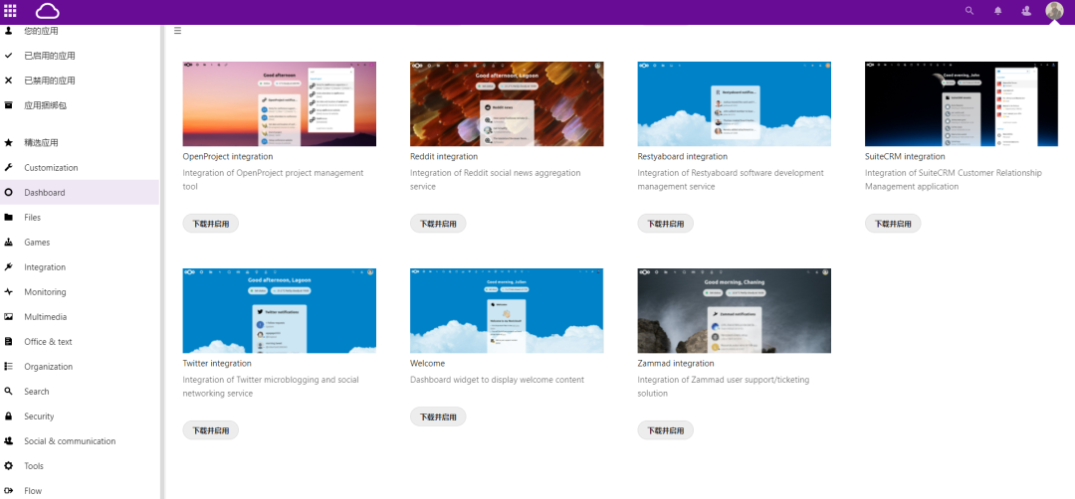Click the games icon beside Games

[8, 243]
